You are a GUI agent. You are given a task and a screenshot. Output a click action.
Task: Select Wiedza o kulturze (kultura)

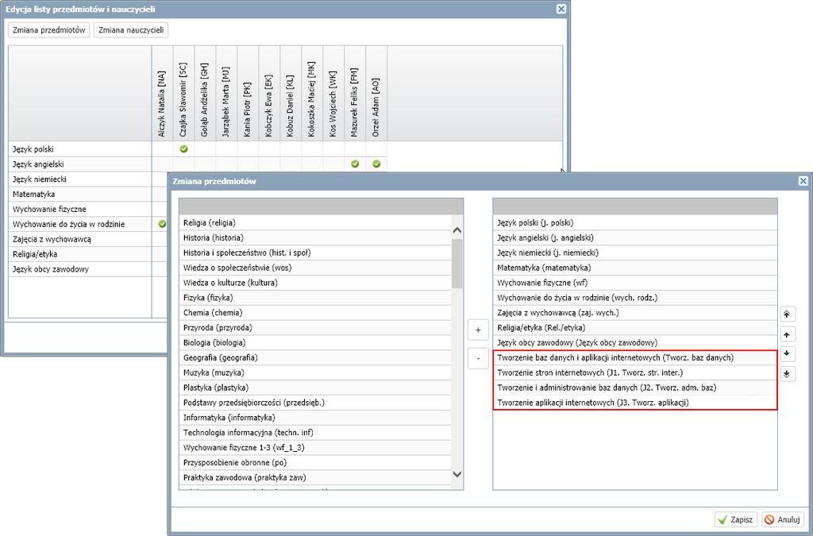(x=315, y=283)
